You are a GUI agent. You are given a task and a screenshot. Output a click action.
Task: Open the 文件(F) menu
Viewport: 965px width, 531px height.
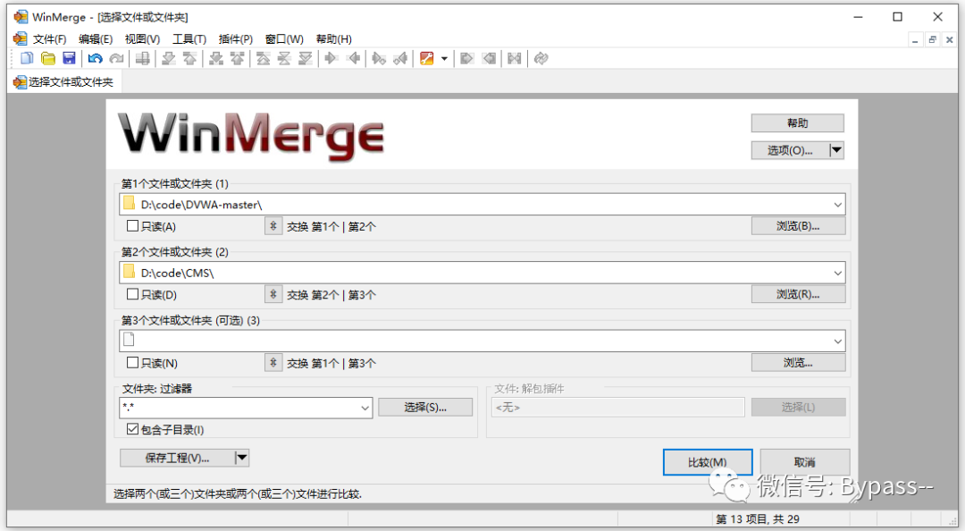point(49,39)
